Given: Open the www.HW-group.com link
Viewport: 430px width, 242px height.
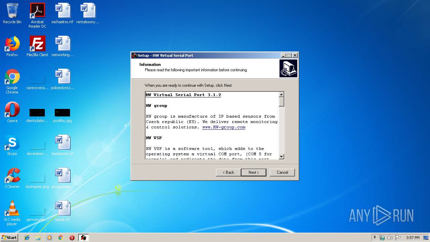Looking at the screenshot, I should [224, 127].
